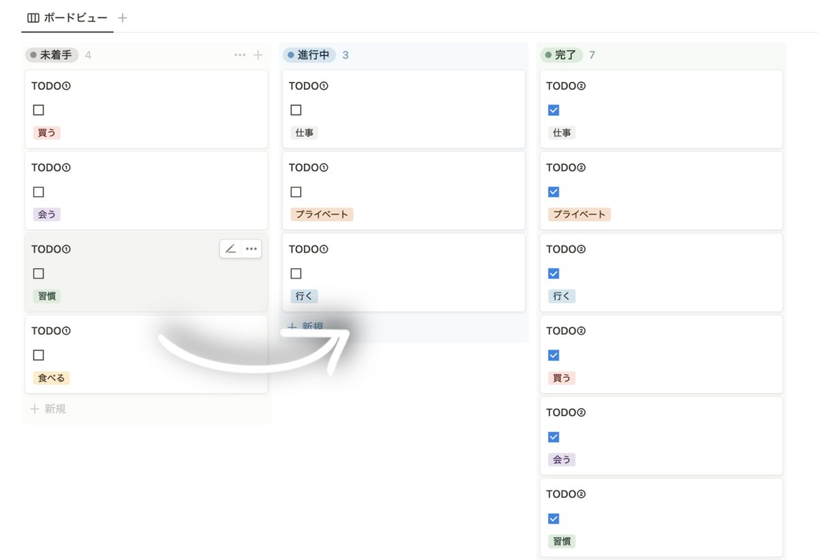818x560 pixels.
Task: Add a card using the plus in 未着手 header
Action: tap(258, 55)
